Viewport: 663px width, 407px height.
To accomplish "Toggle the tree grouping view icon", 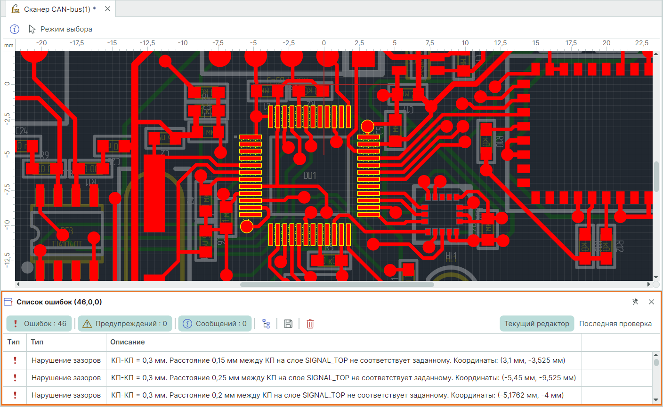I will click(266, 324).
